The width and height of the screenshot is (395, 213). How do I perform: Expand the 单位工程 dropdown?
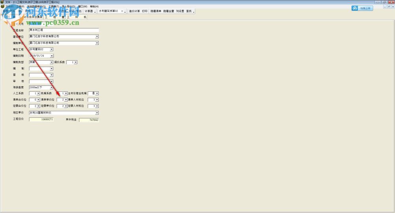[x=51, y=50]
